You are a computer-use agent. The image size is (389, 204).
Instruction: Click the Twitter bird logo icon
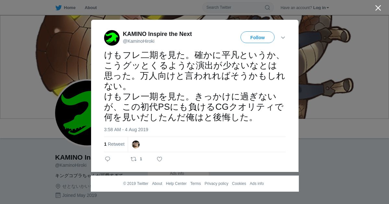pos(58,8)
